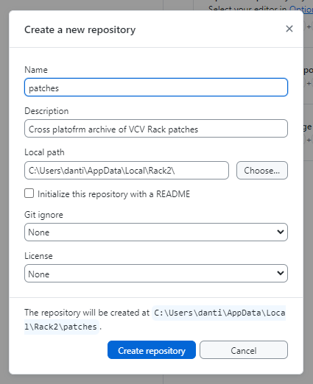Click the Create repository button

coord(152,350)
